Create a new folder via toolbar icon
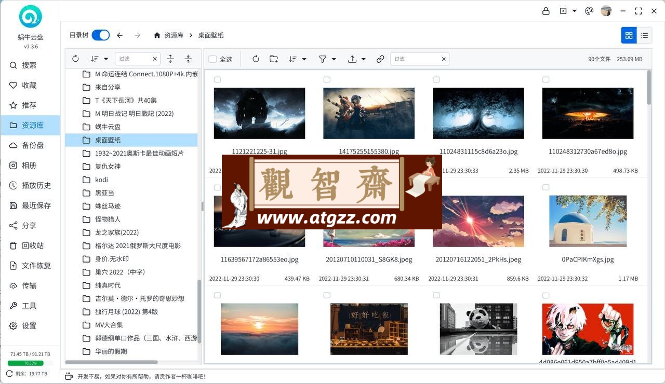The width and height of the screenshot is (665, 384). pyautogui.click(x=274, y=59)
